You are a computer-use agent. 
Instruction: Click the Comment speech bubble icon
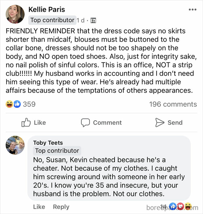point(85,122)
